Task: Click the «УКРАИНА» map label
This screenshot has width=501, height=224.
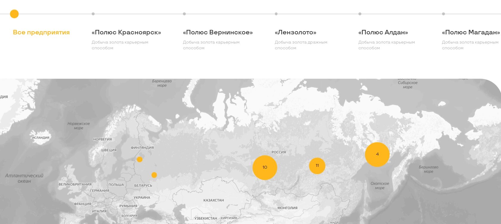Action: coord(142,198)
